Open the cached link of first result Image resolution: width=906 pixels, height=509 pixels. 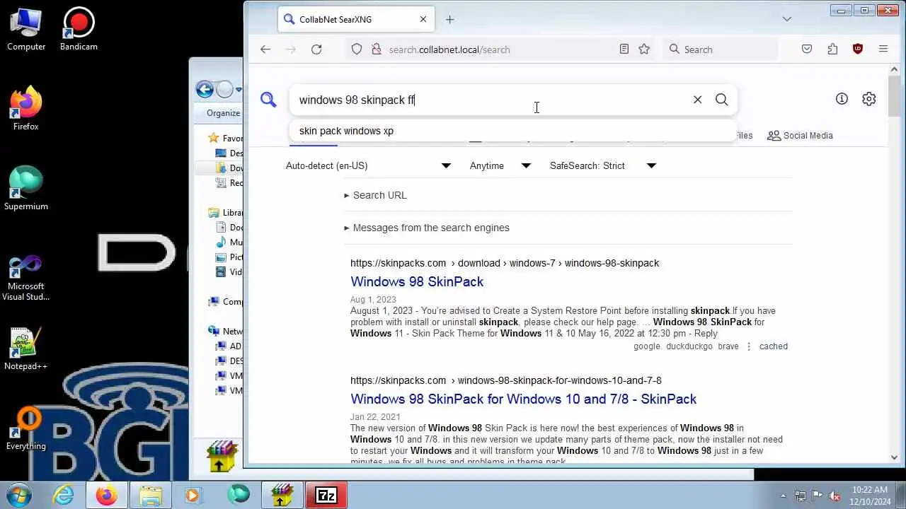773,346
